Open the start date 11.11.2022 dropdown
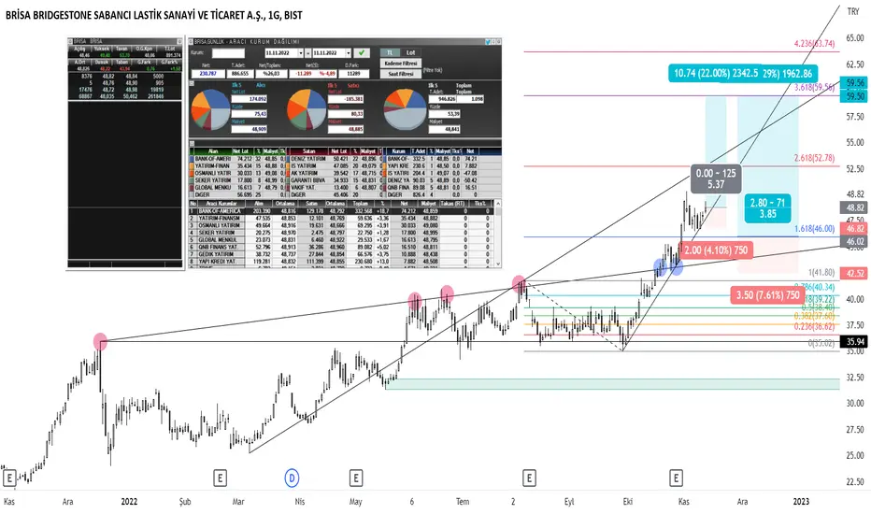This screenshot has width=871, height=514. (301, 53)
